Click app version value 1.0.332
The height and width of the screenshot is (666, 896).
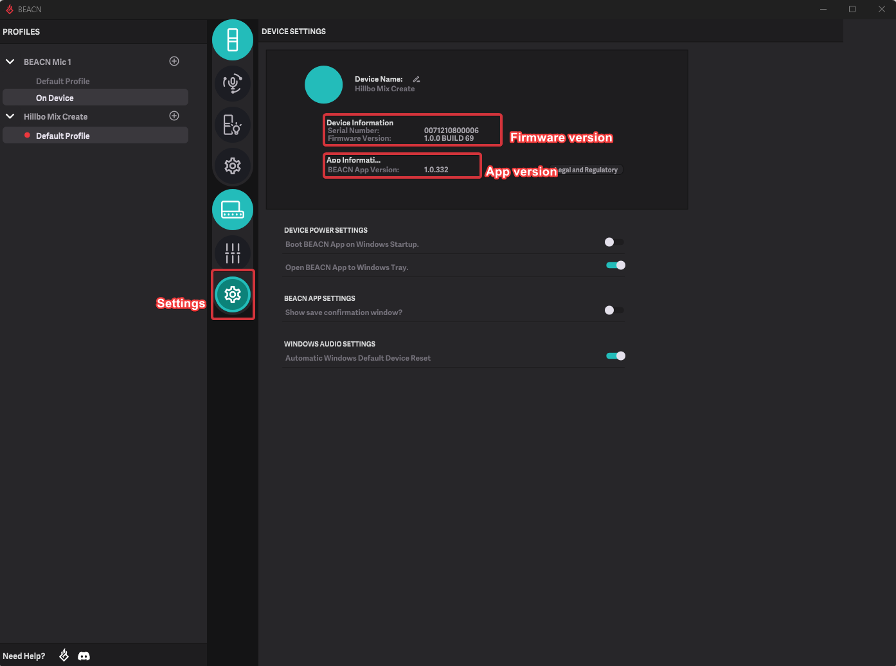[x=436, y=170]
